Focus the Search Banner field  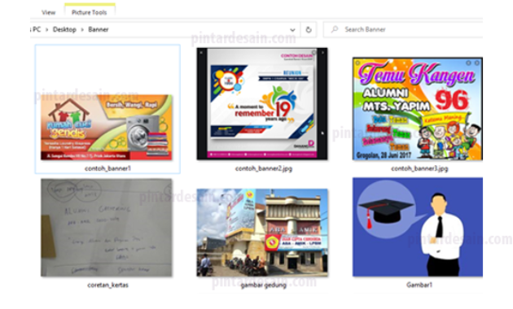click(403, 29)
